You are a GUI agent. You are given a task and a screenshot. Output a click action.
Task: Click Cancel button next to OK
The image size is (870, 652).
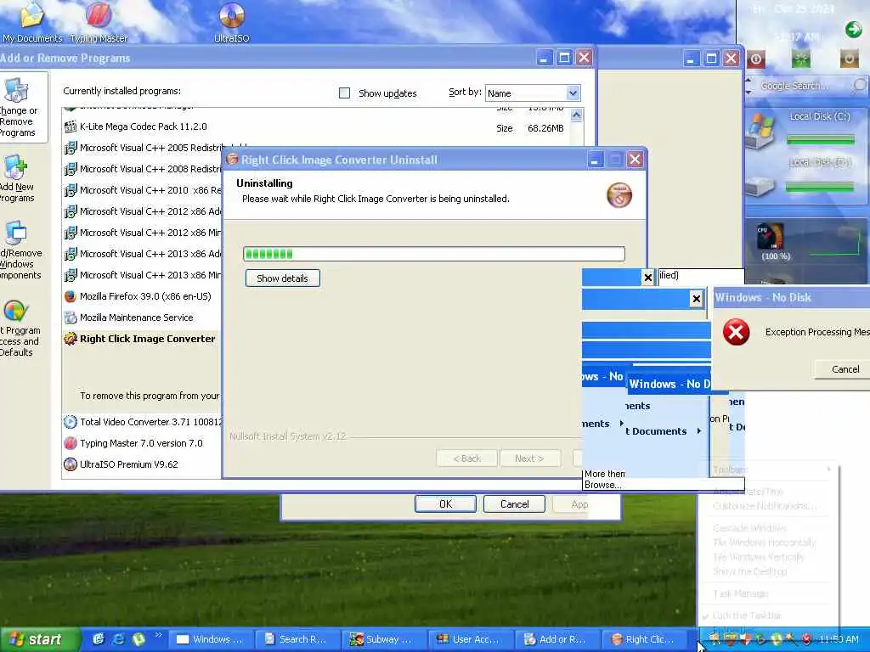[514, 504]
